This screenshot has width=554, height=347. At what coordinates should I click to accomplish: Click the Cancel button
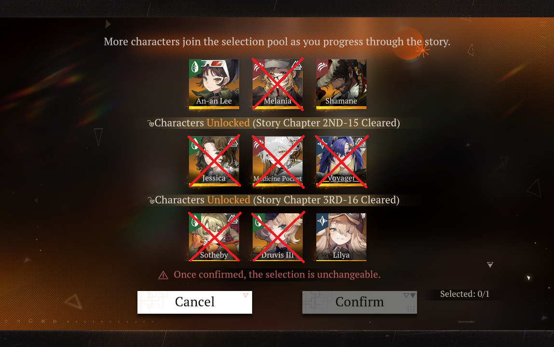(x=195, y=302)
